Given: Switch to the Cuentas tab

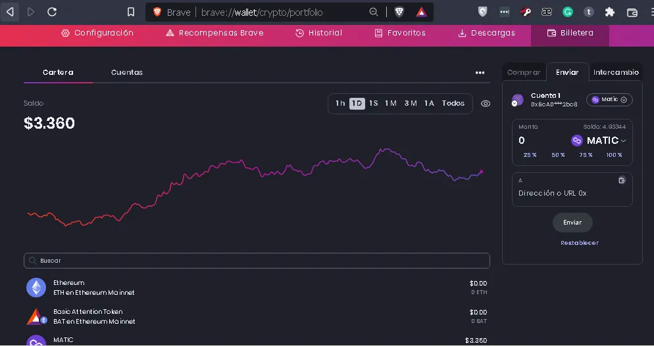Looking at the screenshot, I should point(127,72).
